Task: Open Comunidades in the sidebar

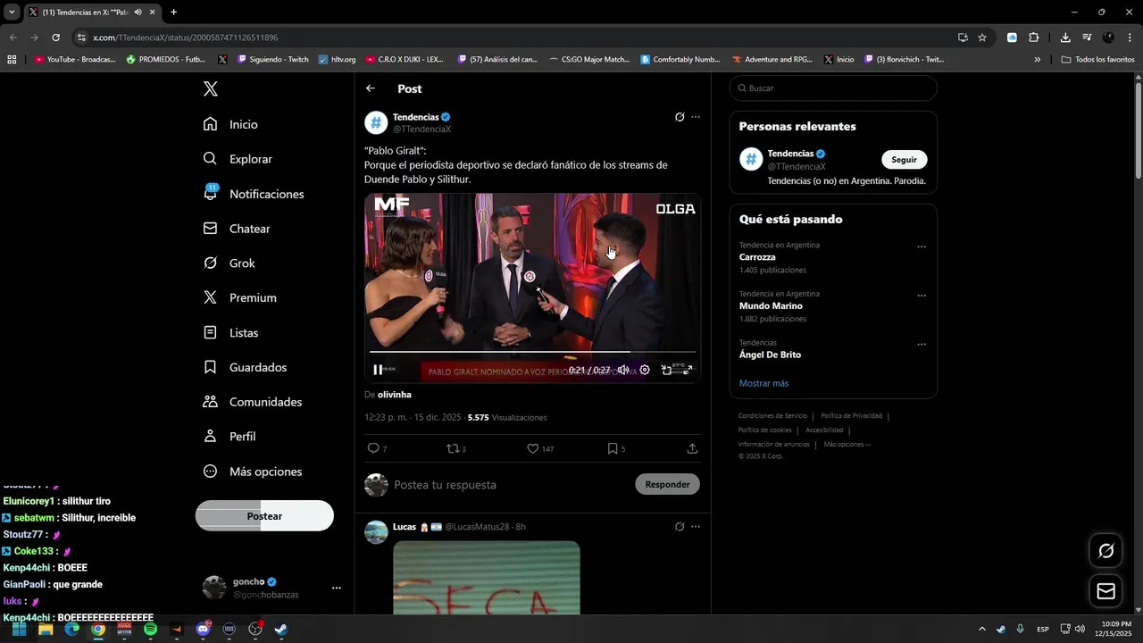Action: (x=252, y=402)
